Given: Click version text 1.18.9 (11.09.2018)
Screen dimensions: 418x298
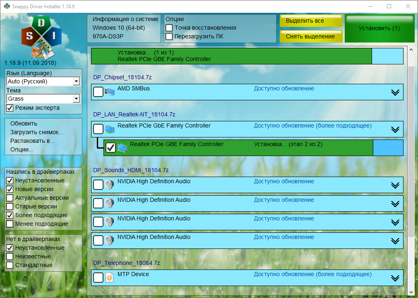Looking at the screenshot, I should [x=30, y=63].
